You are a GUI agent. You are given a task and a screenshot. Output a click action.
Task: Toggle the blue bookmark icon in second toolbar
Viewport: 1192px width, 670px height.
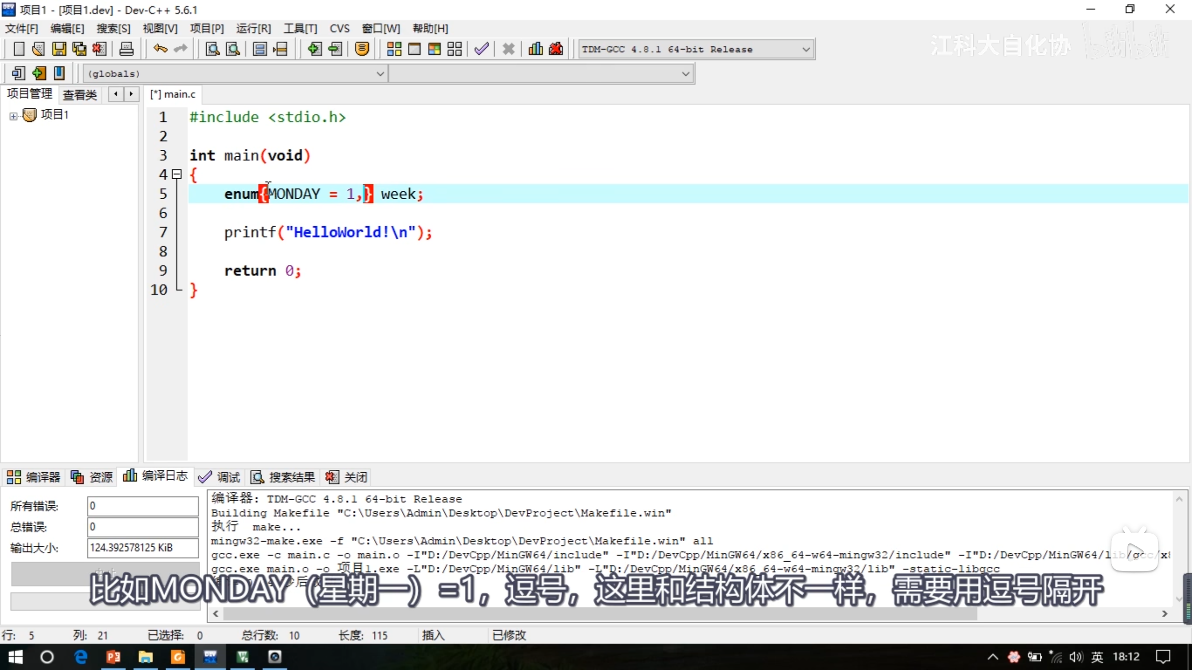pos(59,73)
